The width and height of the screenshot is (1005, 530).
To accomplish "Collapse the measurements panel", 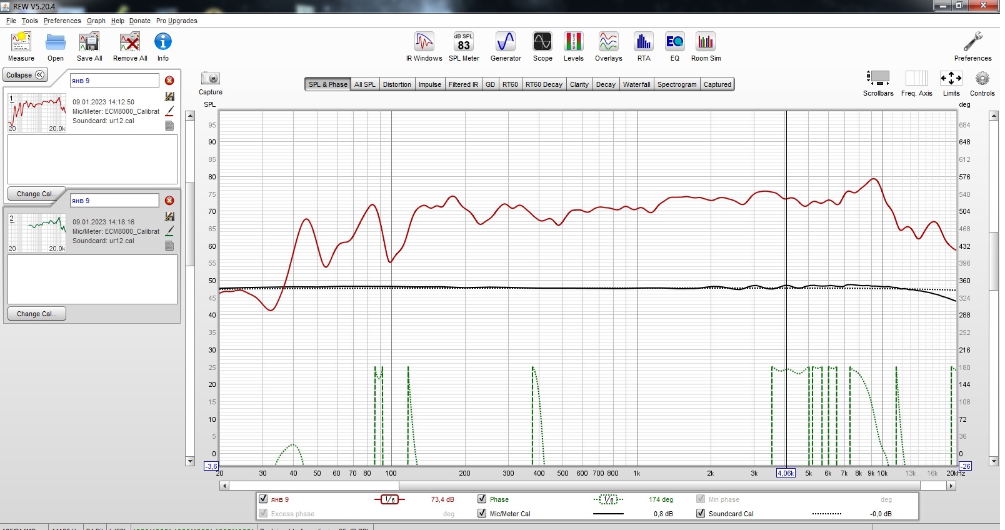I will coord(25,75).
